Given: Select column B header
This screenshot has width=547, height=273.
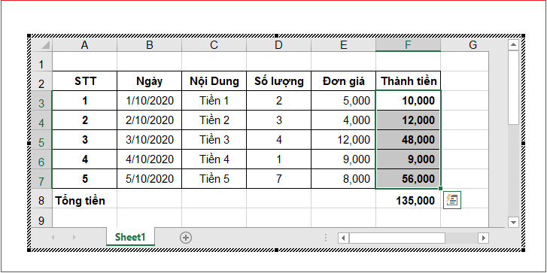Looking at the screenshot, I should [x=149, y=45].
